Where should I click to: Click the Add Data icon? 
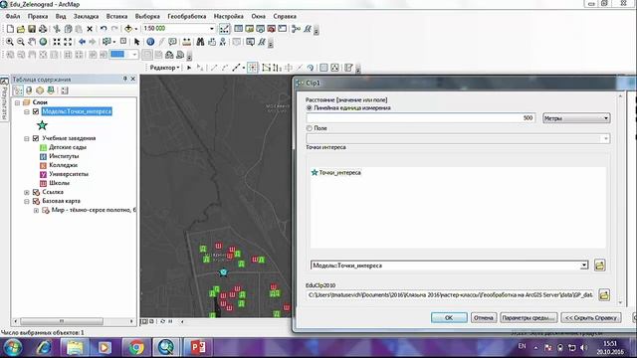coord(128,29)
